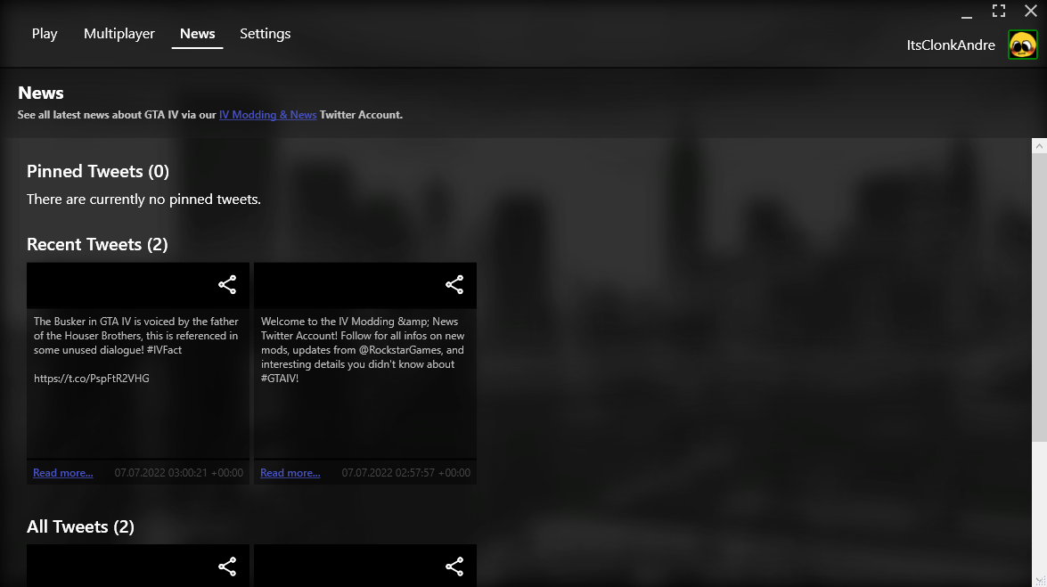Maximize the launcher window
The image size is (1047, 587).
999,11
